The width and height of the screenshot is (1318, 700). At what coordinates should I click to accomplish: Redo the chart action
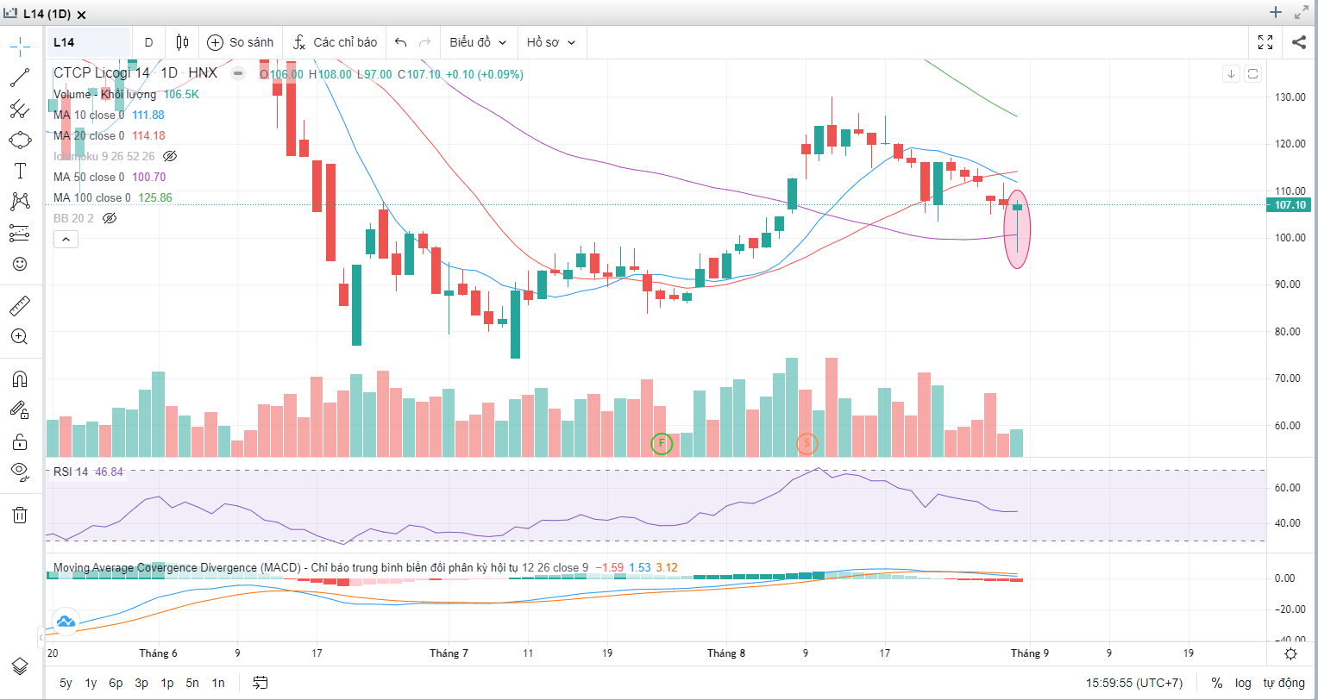424,42
